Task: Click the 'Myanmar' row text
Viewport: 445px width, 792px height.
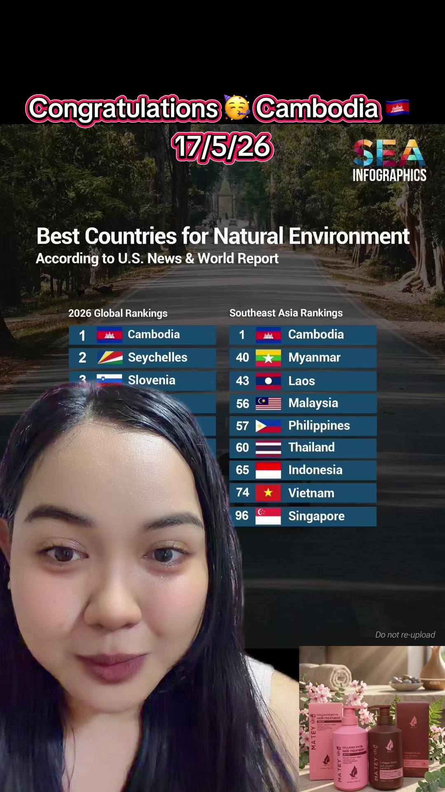Action: coord(314,358)
